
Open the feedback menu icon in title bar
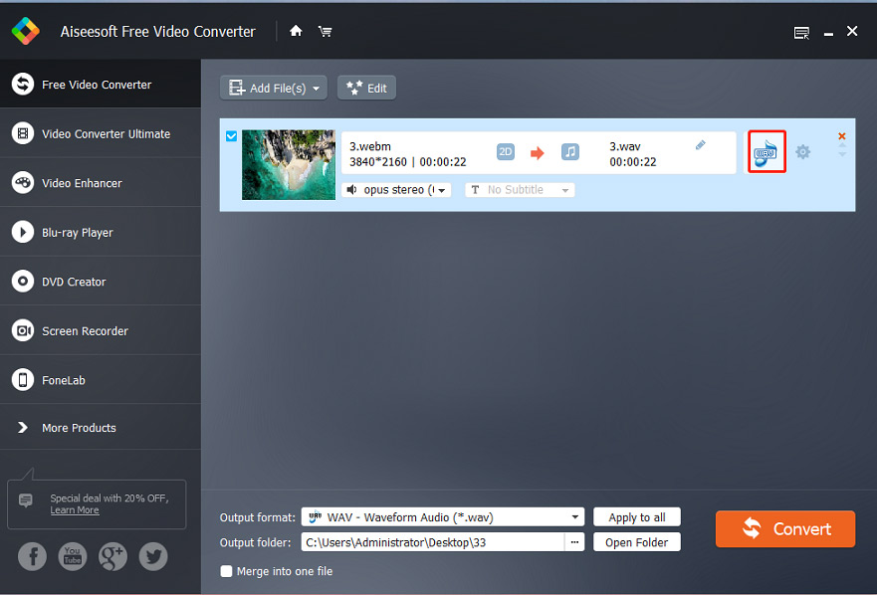pos(801,33)
